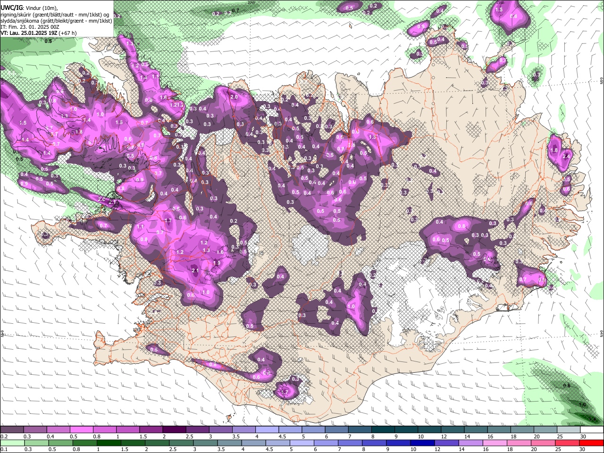Select upper legend swatch between 6 and 7
604x453 pixels.
(337, 430)
